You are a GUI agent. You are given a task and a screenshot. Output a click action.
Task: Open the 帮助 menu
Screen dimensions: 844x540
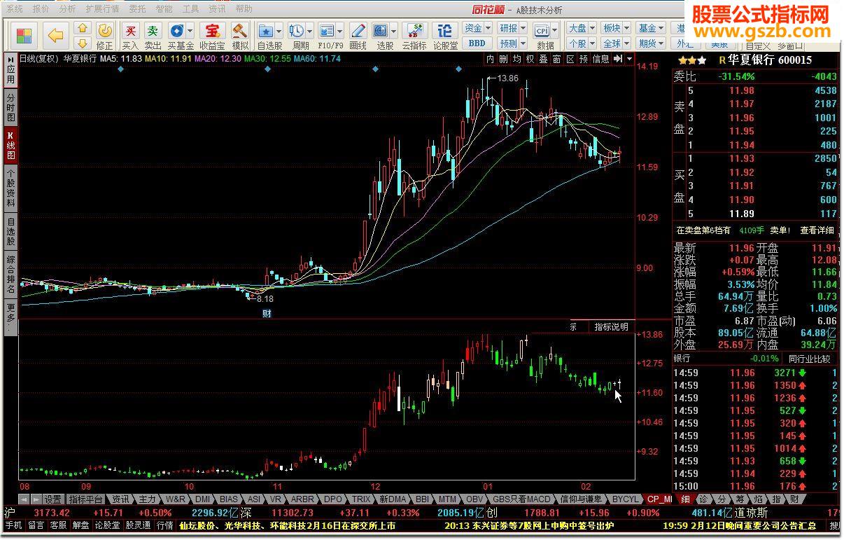(x=244, y=9)
